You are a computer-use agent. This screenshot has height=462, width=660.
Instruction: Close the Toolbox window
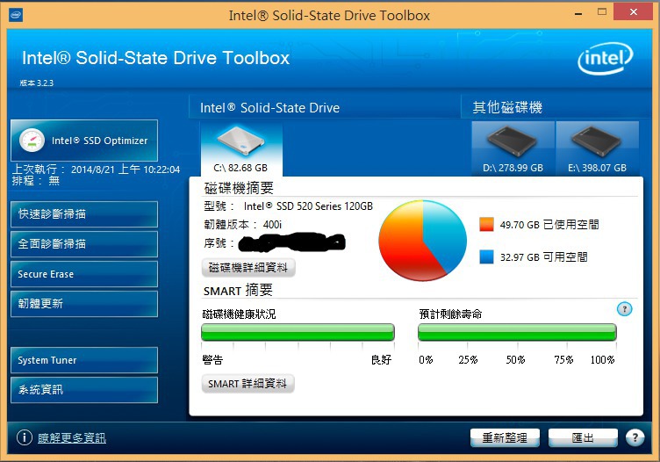coord(633,11)
